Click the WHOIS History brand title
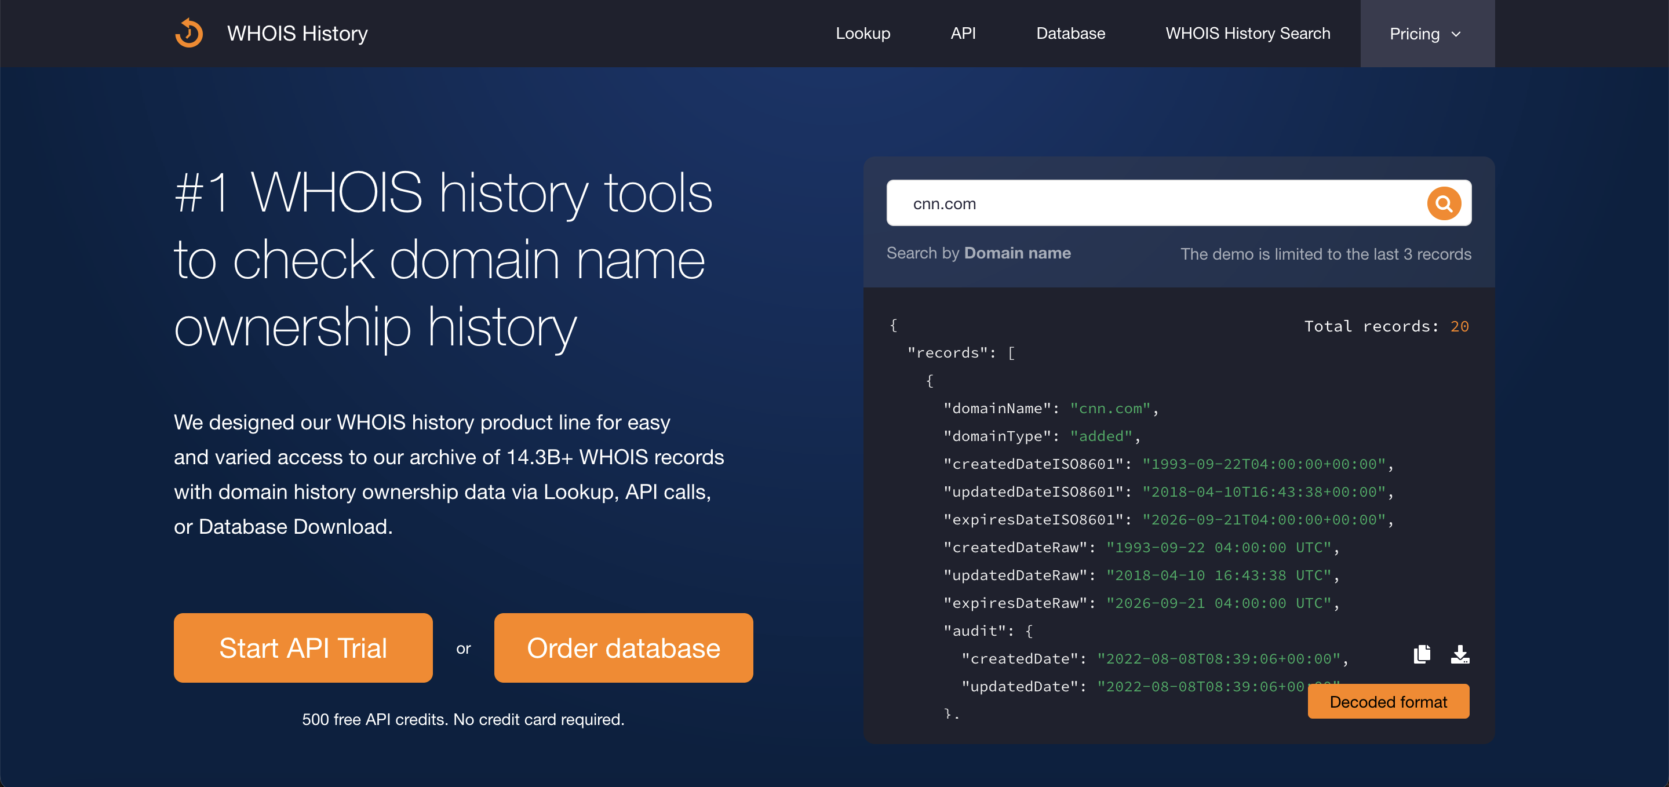 click(x=297, y=34)
